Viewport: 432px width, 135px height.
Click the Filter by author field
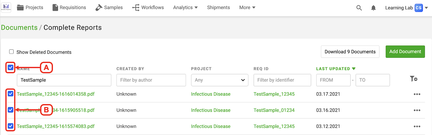151,80
